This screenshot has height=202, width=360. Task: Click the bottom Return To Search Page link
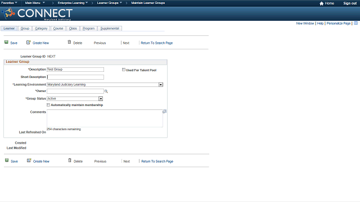click(157, 162)
